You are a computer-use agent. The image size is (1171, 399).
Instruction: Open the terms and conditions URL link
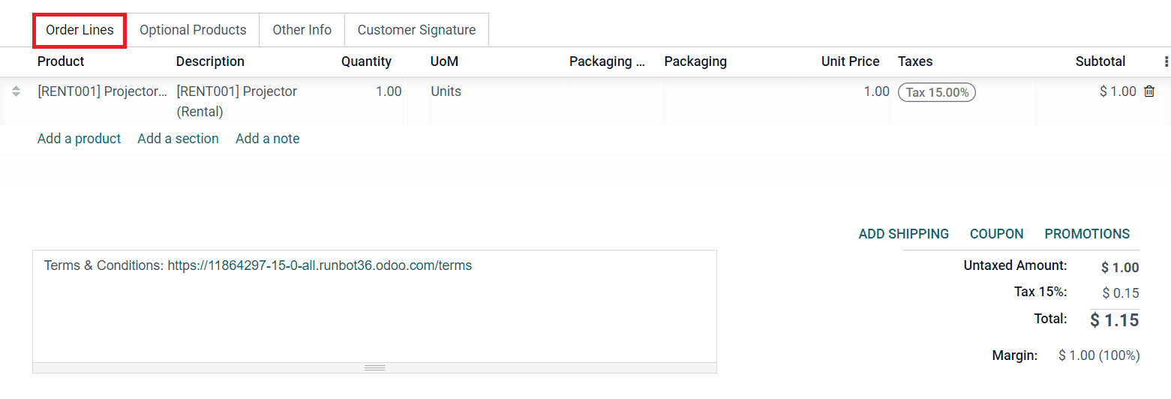coord(320,265)
